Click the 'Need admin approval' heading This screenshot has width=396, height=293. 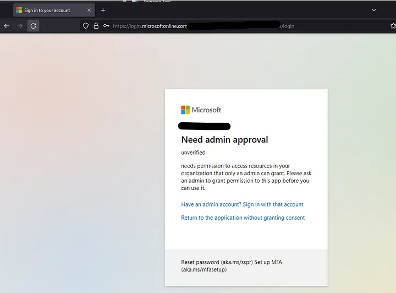point(224,139)
